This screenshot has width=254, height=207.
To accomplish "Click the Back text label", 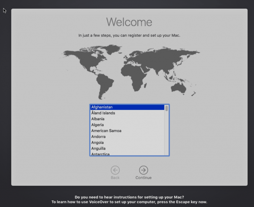I will [115, 178].
